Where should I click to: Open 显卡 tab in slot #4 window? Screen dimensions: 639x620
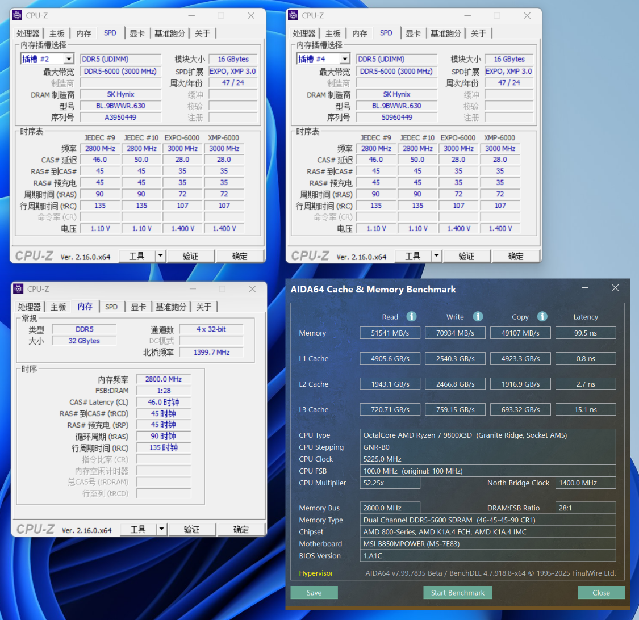coord(413,33)
